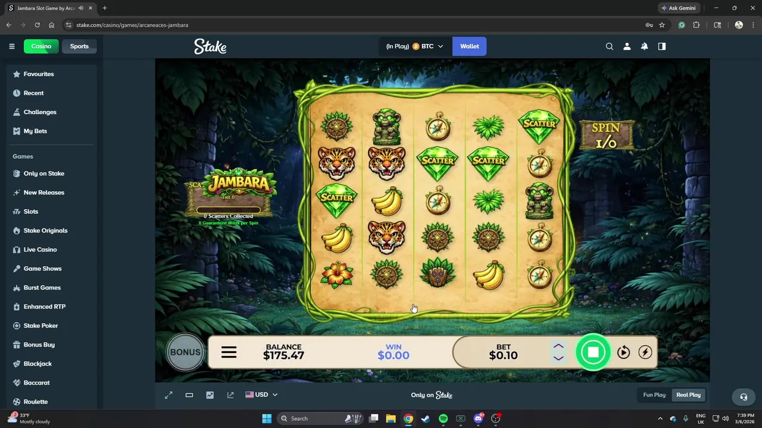The image size is (762, 428).
Task: Open Windows Start menu
Action: [267, 418]
